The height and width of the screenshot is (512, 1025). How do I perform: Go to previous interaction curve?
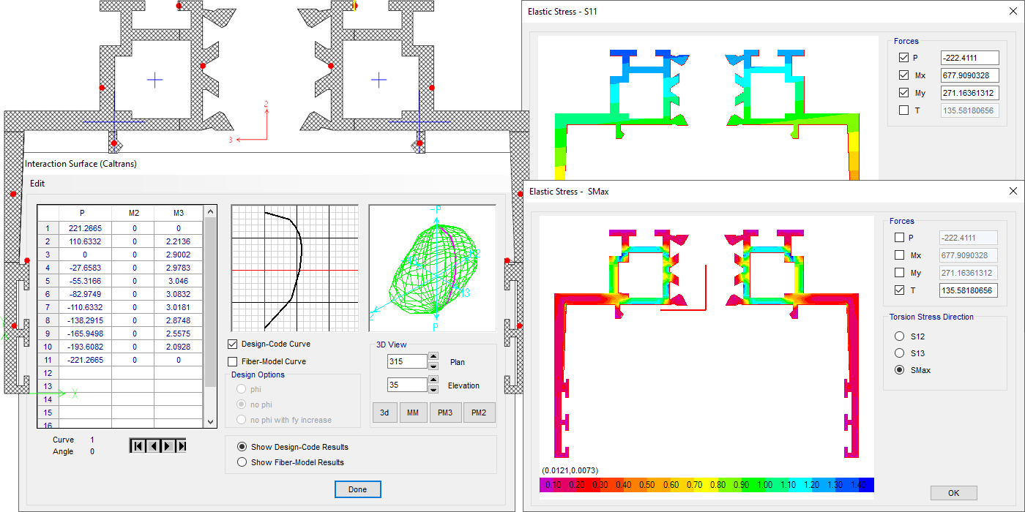[x=152, y=445]
